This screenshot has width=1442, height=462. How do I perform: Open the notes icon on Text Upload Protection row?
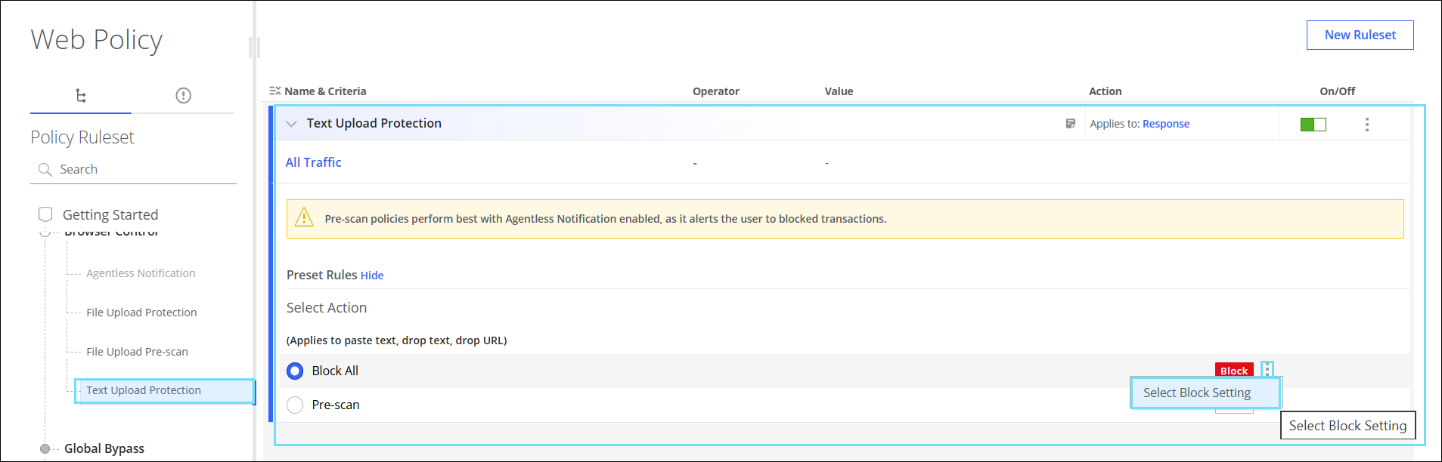pos(1070,124)
